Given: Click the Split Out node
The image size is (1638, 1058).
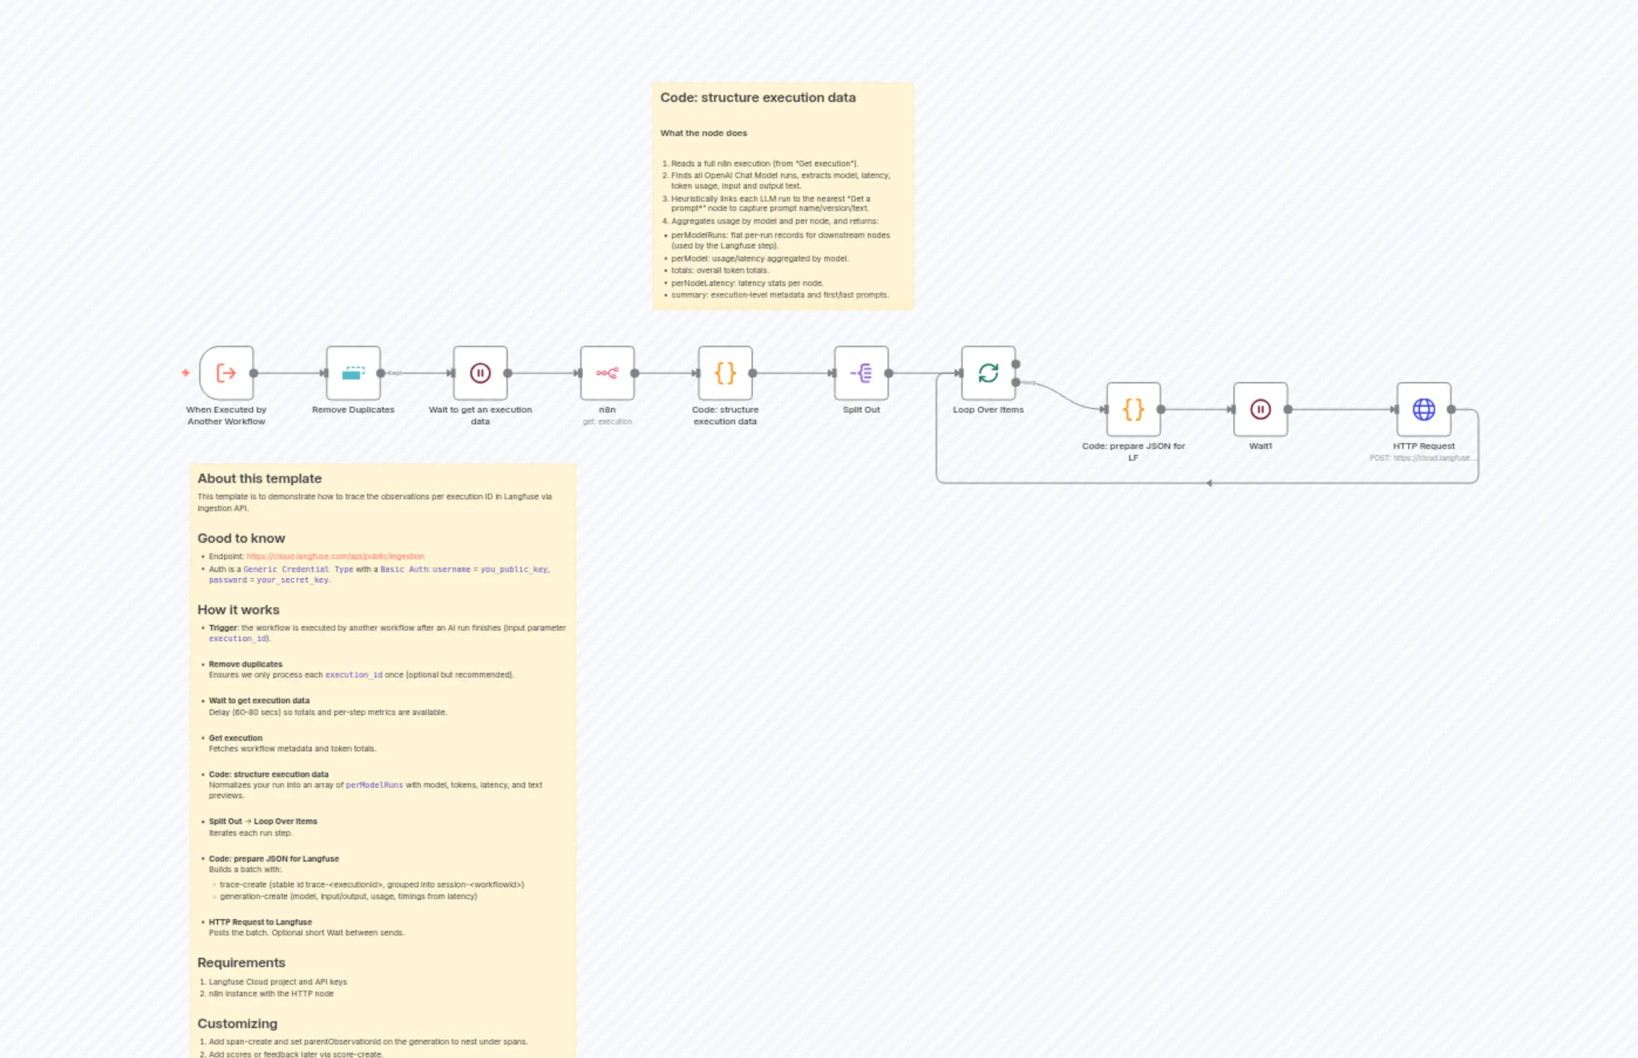Looking at the screenshot, I should [862, 373].
